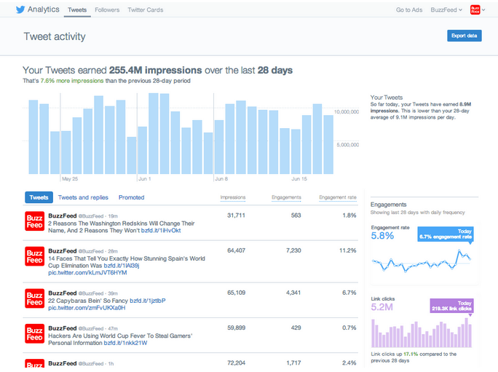This screenshot has height=372, width=498.
Task: Click the May 25 axis label
Action: pyautogui.click(x=70, y=179)
